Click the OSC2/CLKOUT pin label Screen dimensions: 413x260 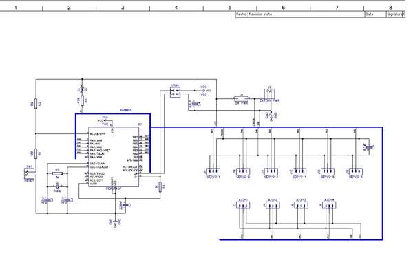point(99,167)
